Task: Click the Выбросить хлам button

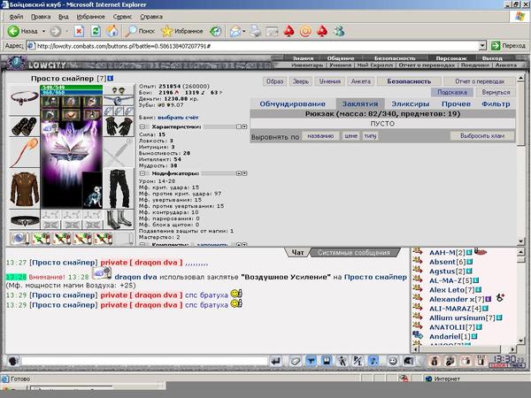Action: click(482, 136)
